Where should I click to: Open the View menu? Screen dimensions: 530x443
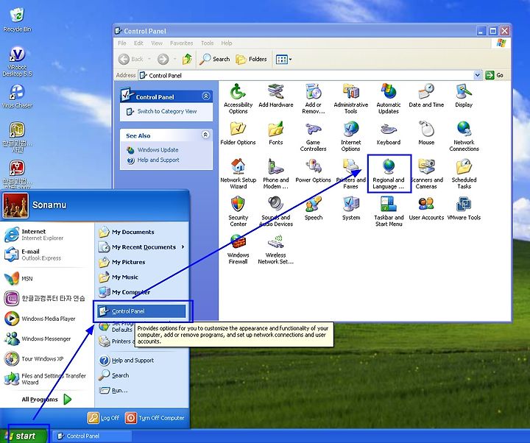[x=157, y=43]
